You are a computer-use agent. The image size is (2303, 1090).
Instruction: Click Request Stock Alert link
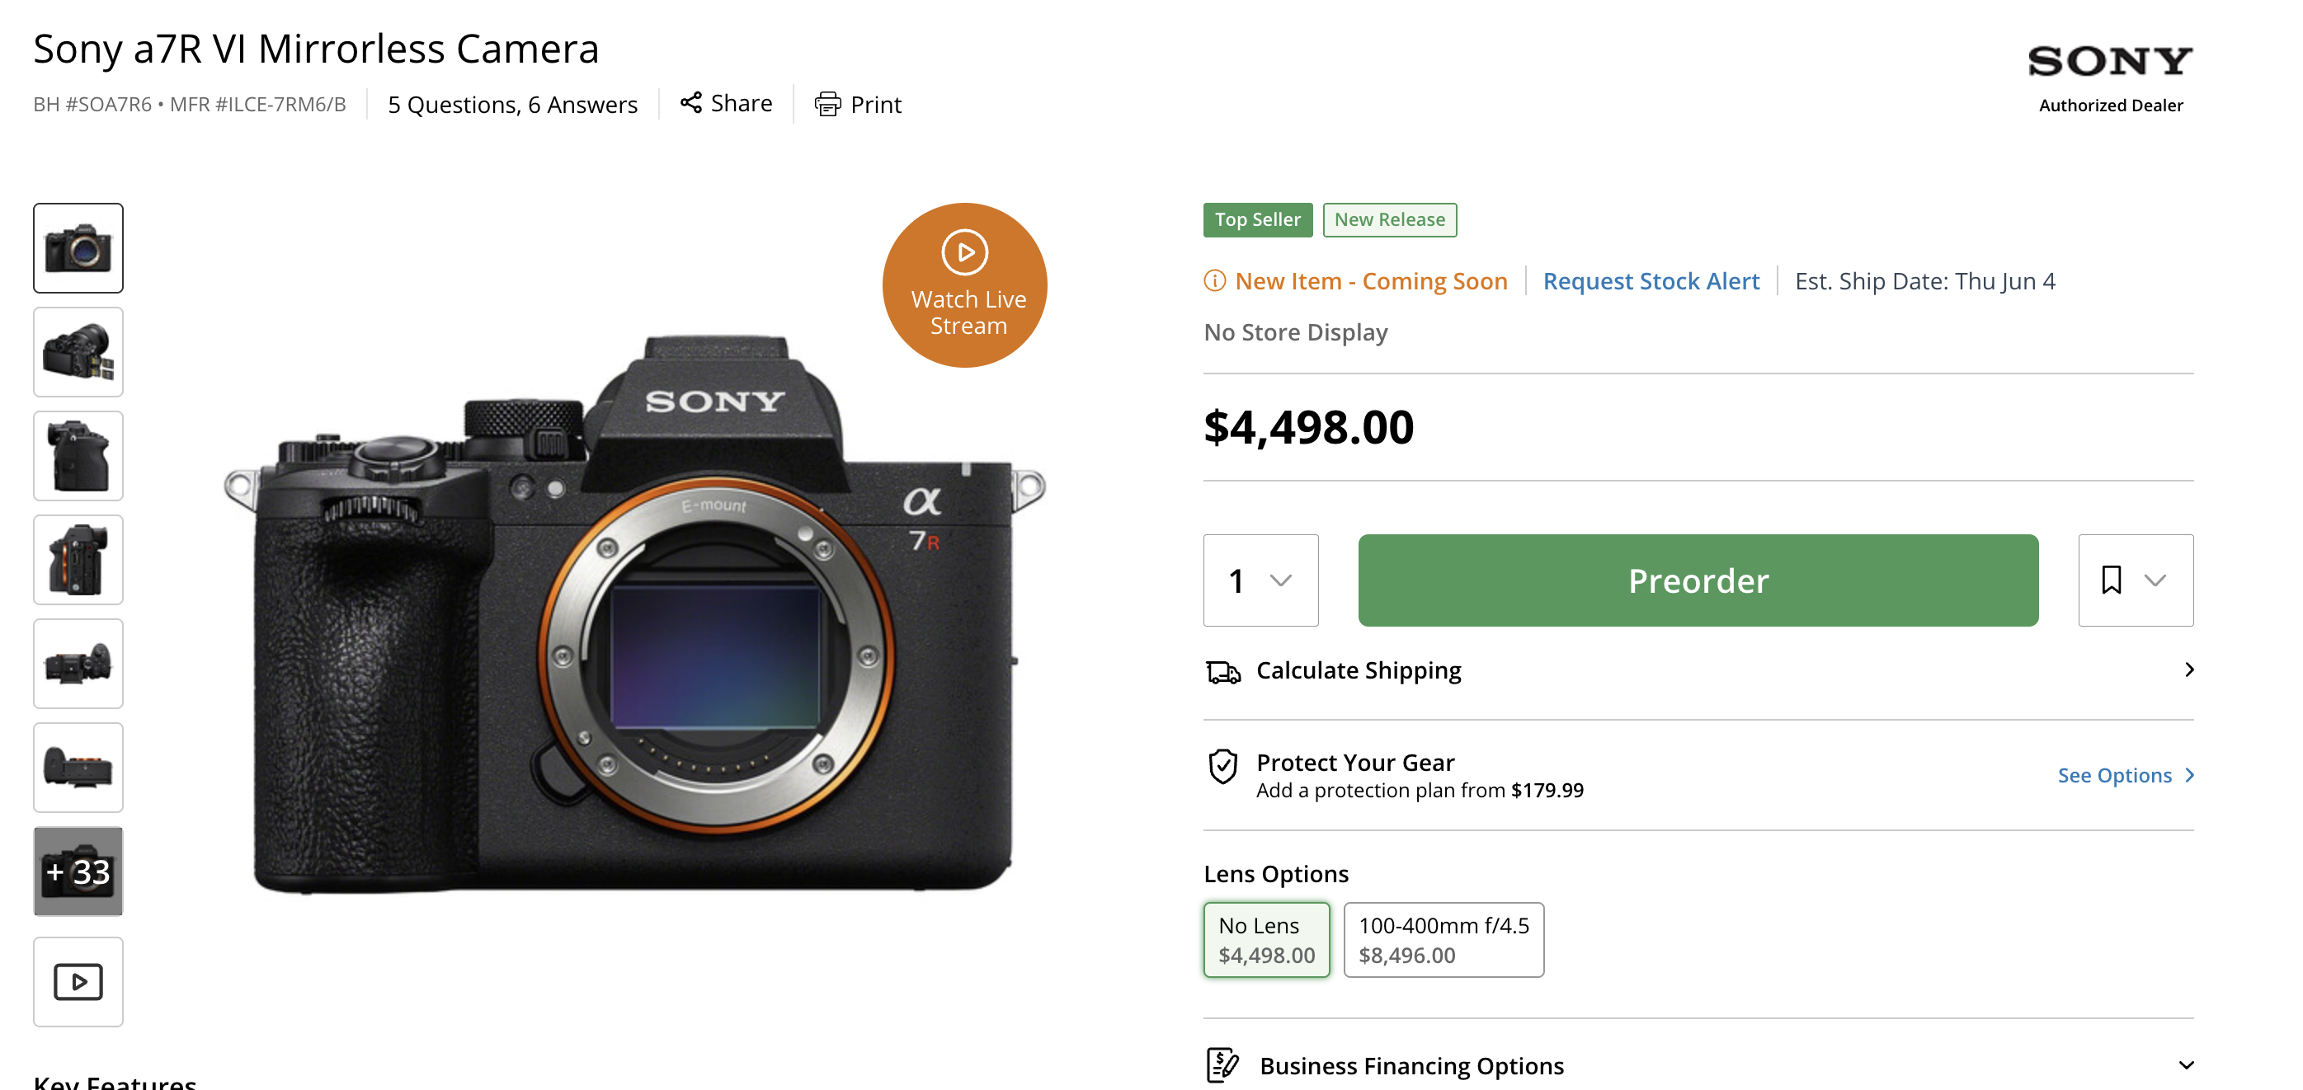point(1651,280)
